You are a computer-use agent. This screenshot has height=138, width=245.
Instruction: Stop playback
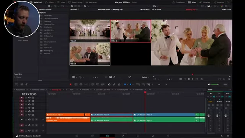tap(189, 79)
